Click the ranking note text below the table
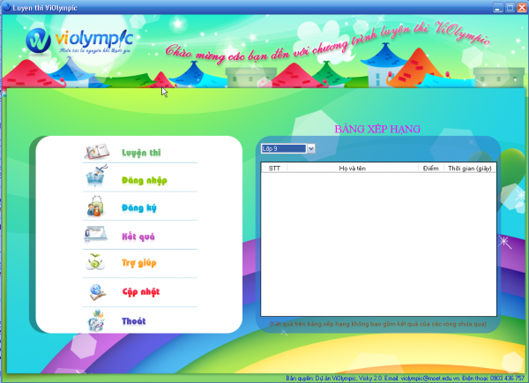The width and height of the screenshot is (529, 383). pos(378,324)
